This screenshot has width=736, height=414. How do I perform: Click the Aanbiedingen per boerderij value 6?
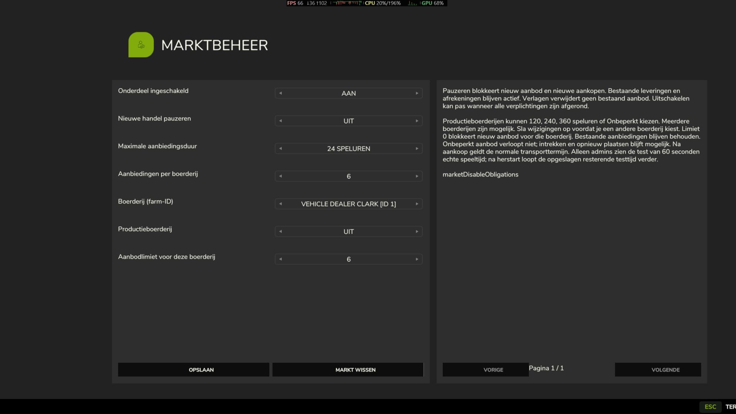click(x=349, y=176)
